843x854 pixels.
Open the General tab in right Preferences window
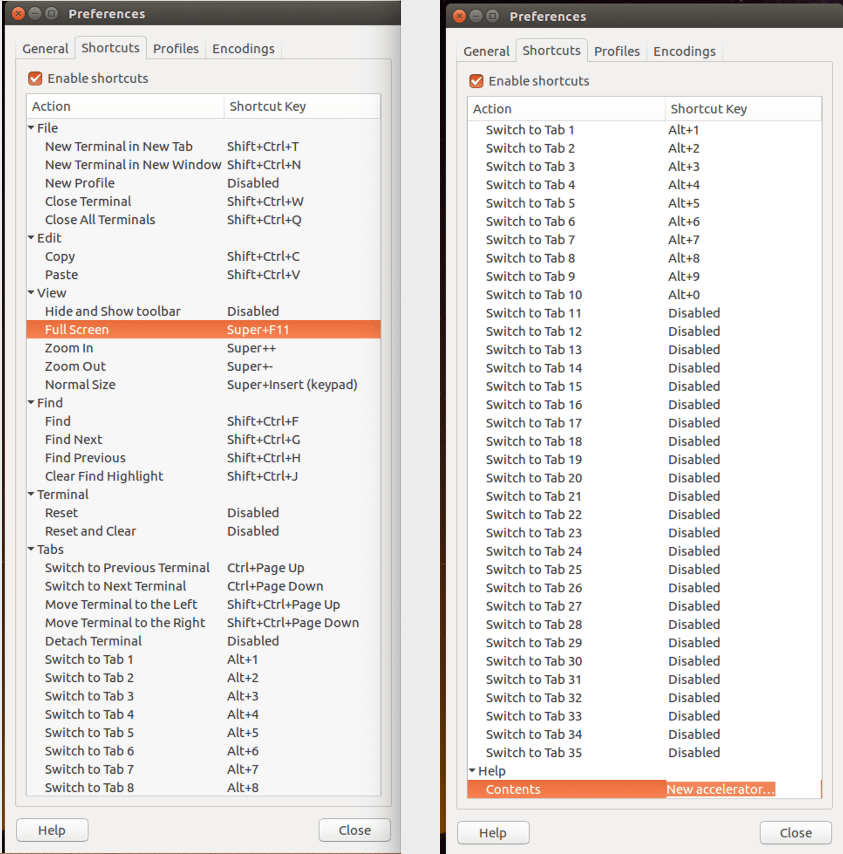pos(486,51)
